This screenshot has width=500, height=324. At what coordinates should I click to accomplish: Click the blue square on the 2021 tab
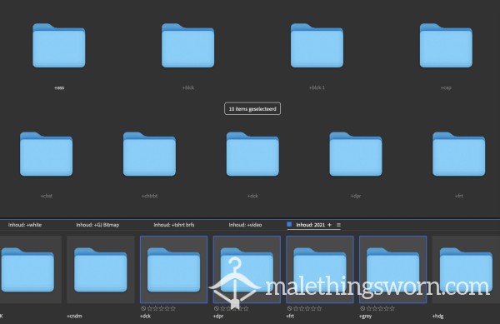(289, 225)
